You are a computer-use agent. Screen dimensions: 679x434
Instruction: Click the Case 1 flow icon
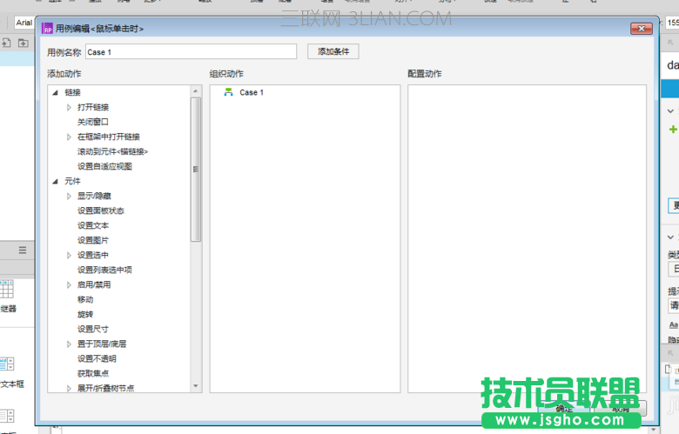click(228, 92)
